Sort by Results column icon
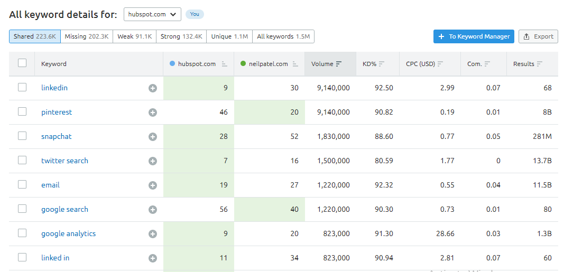Screen dimensions: 573x272 [x=540, y=64]
